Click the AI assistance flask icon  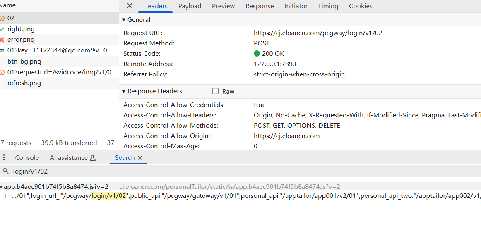coord(93,158)
